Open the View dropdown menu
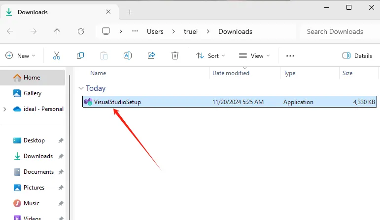This screenshot has height=220, width=380. [254, 56]
